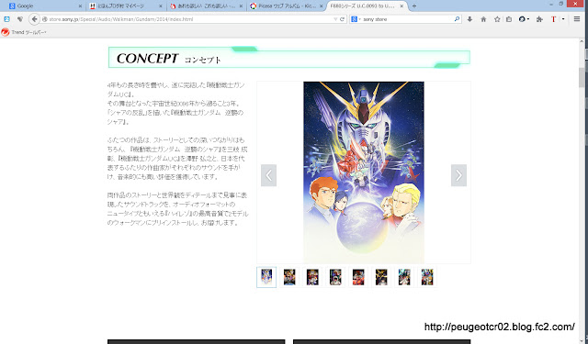Open the downloads arrow icon
The width and height of the screenshot is (588, 344).
click(x=469, y=19)
